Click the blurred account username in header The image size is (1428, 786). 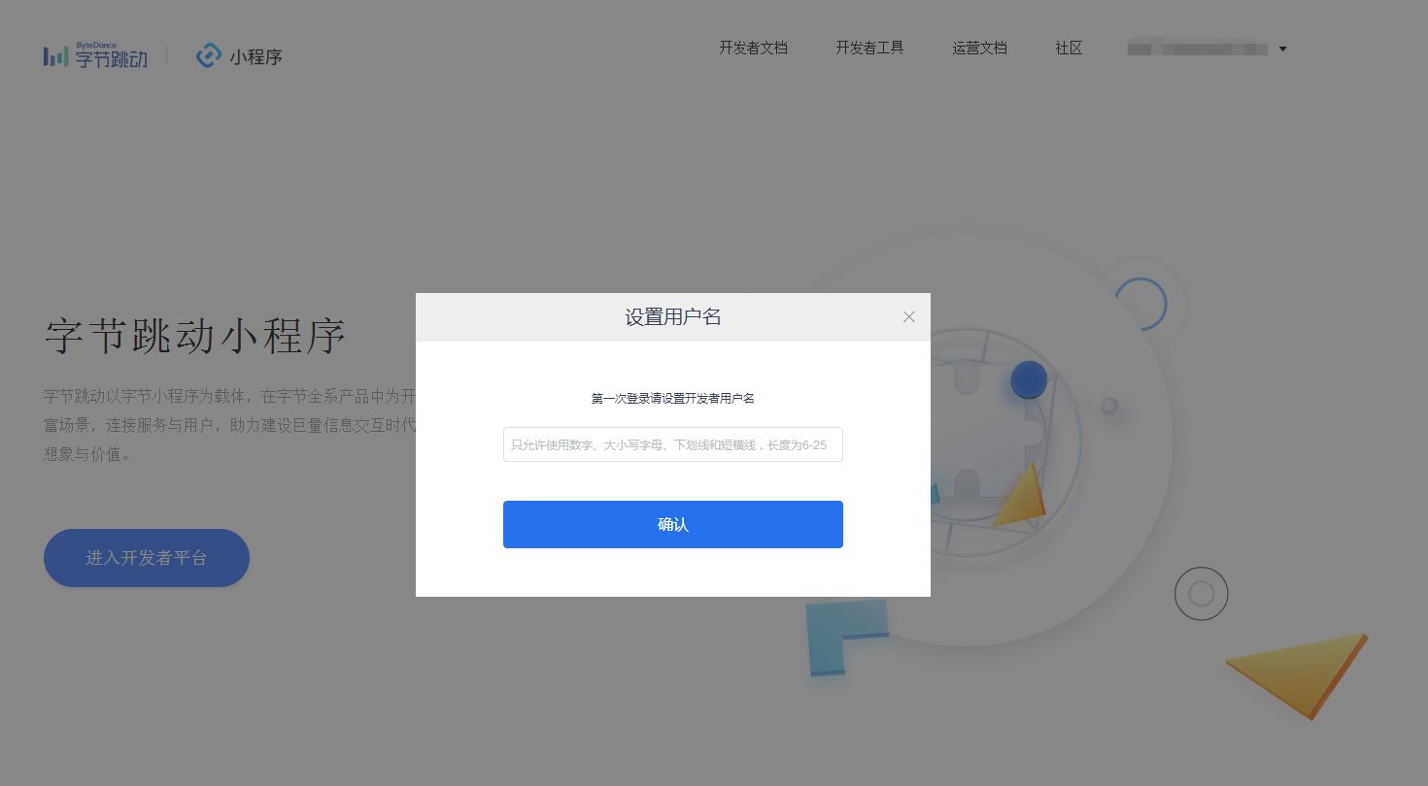[1197, 49]
